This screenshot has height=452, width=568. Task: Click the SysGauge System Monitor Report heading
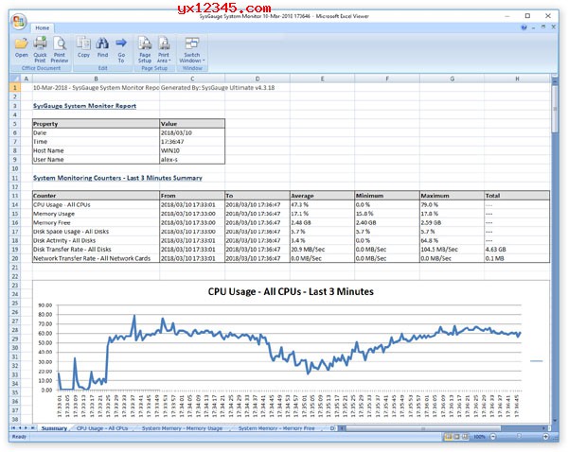[85, 106]
